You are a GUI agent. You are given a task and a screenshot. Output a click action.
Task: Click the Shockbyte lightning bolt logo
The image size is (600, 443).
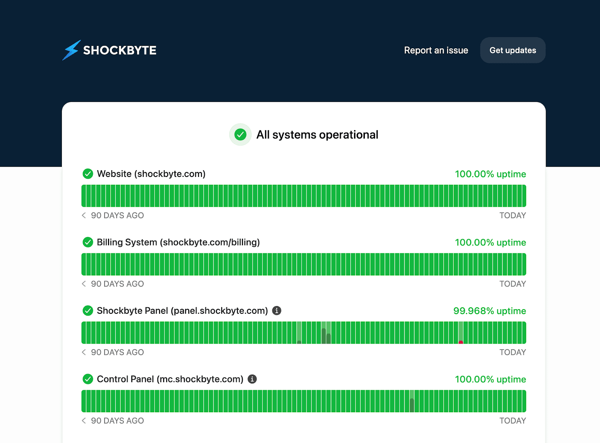(72, 50)
